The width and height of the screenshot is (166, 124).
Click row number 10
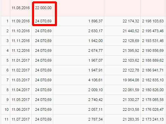coord(6,109)
